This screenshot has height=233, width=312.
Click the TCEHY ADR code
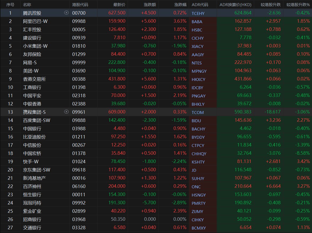198,13
